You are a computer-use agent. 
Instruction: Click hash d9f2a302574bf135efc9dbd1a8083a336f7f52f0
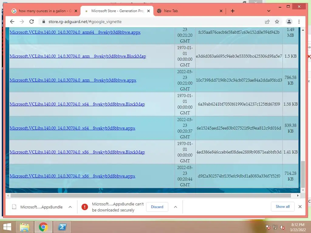coord(239,176)
